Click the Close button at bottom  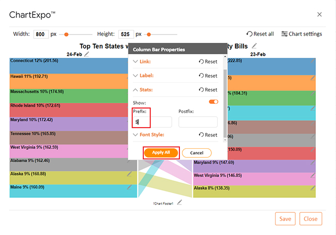[x=311, y=219]
